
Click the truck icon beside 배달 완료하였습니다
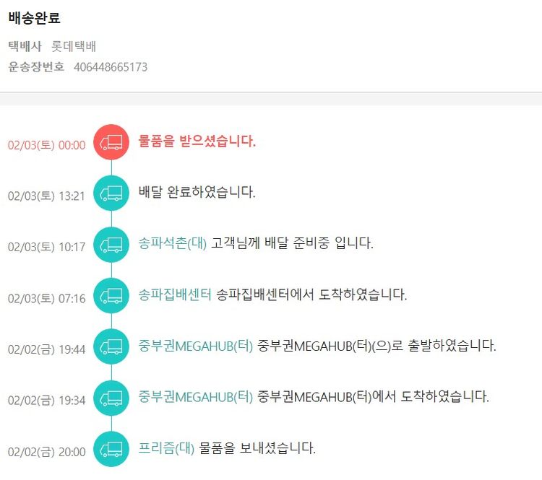pos(111,193)
